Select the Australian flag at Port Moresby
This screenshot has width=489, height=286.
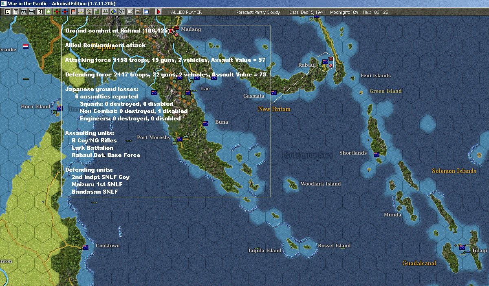tap(179, 139)
